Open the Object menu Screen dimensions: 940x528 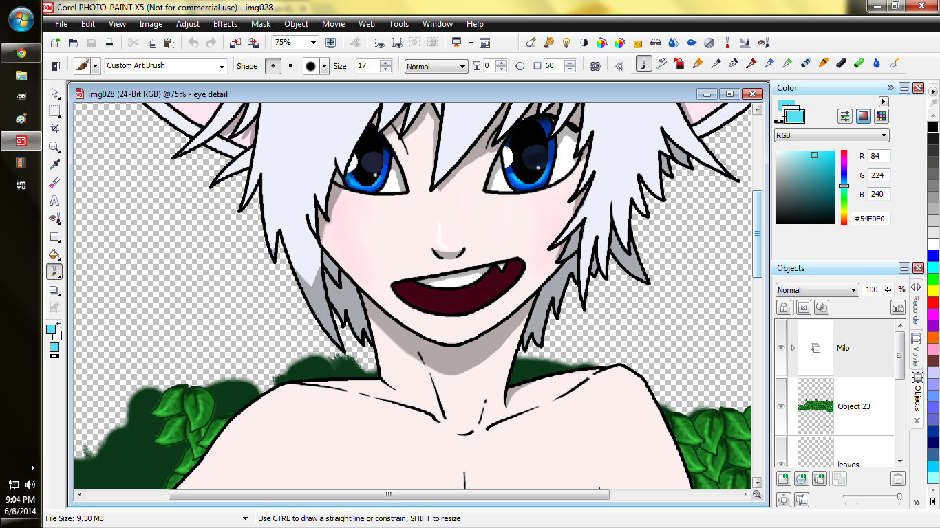tap(296, 23)
